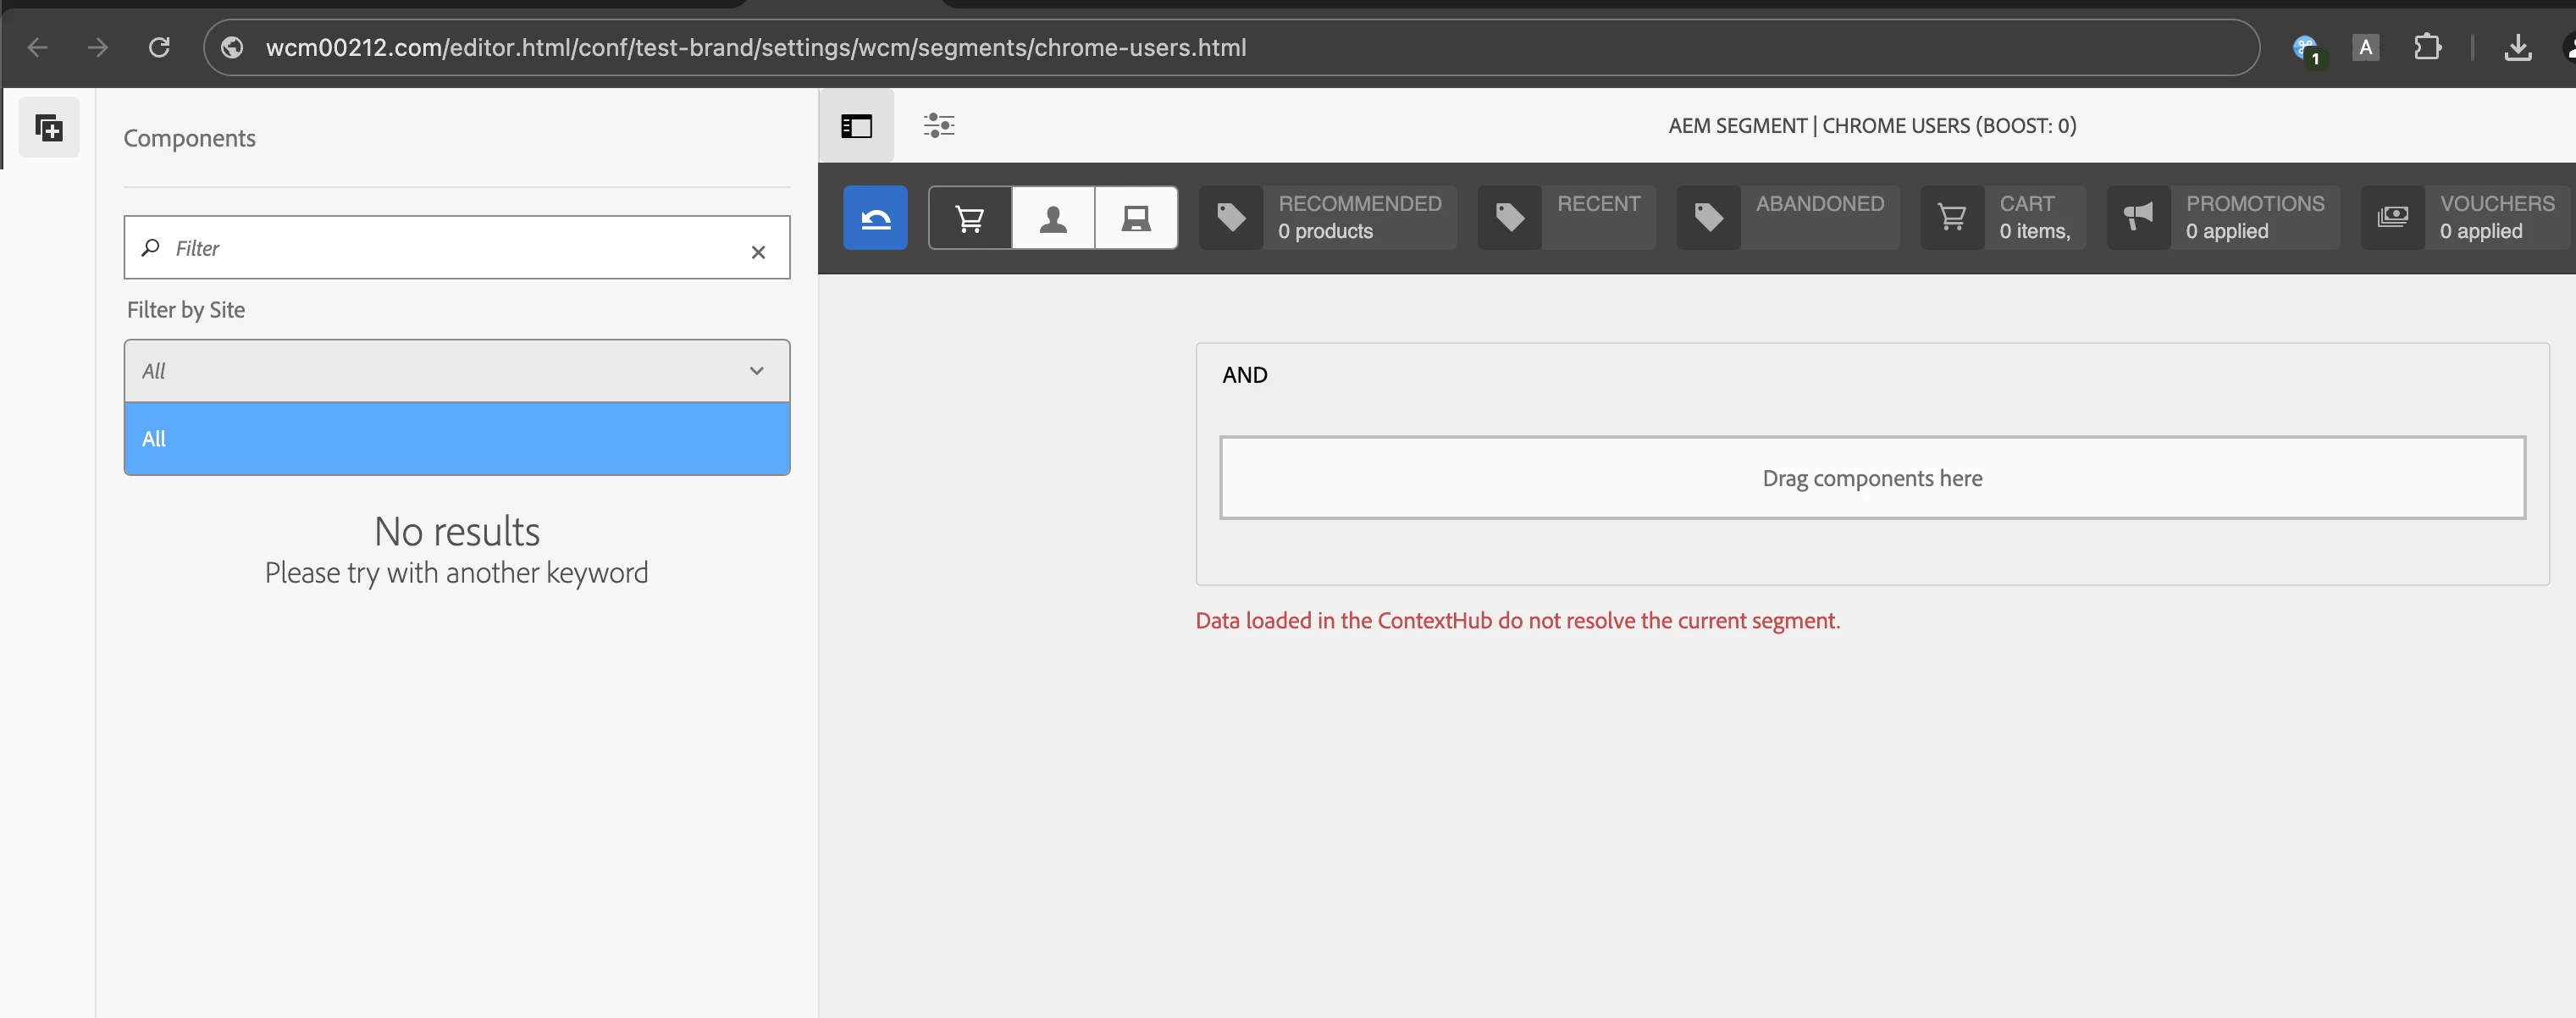
Task: Click the blue ContextHub undo arrow button
Action: tap(875, 218)
